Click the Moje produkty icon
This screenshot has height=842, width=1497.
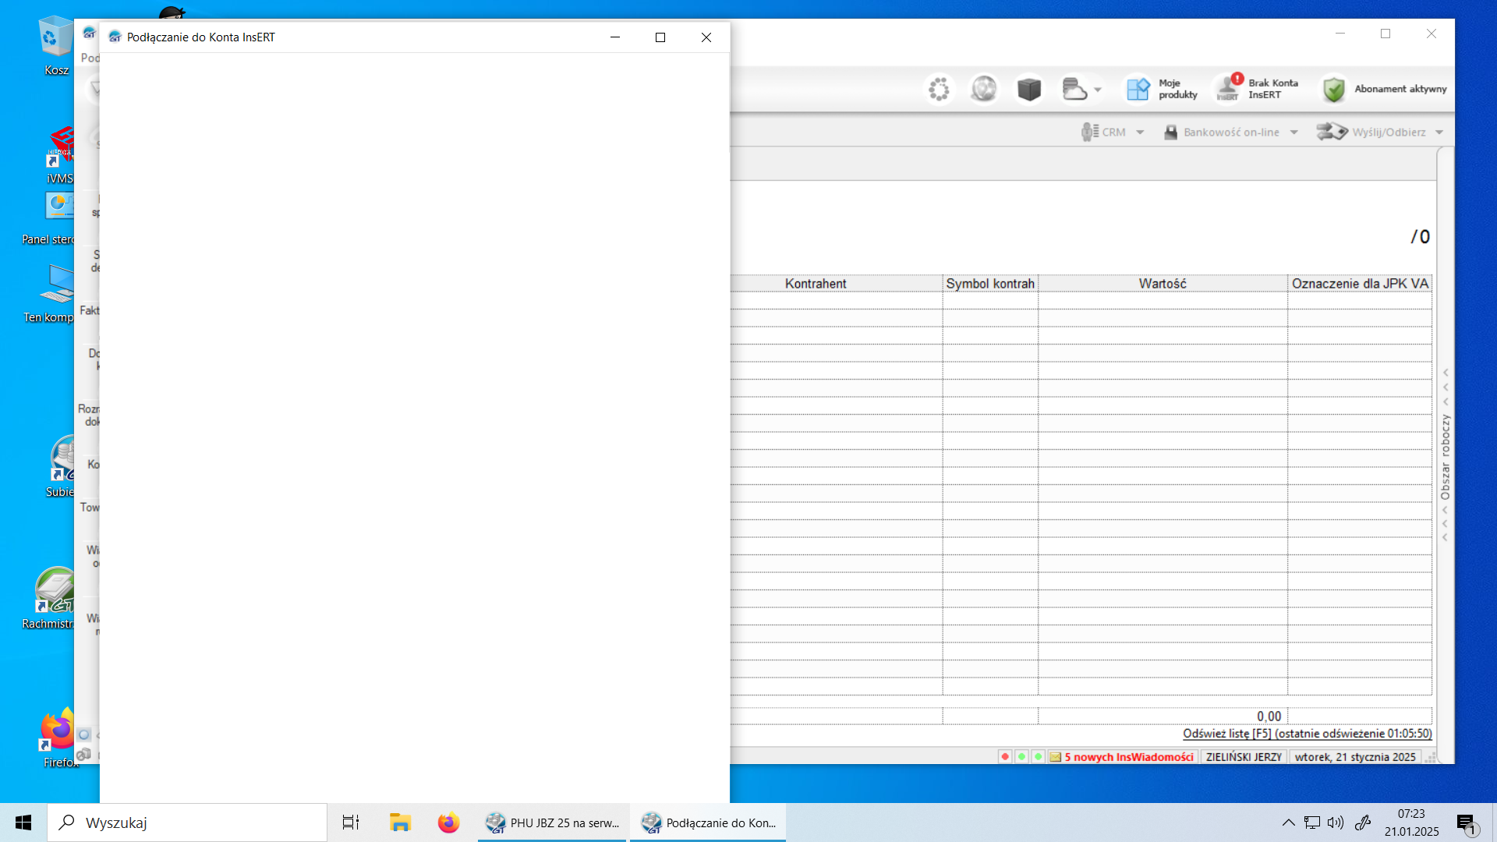click(x=1138, y=89)
